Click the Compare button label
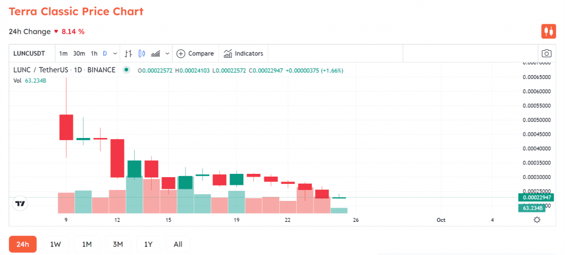The width and height of the screenshot is (565, 255). coord(201,54)
